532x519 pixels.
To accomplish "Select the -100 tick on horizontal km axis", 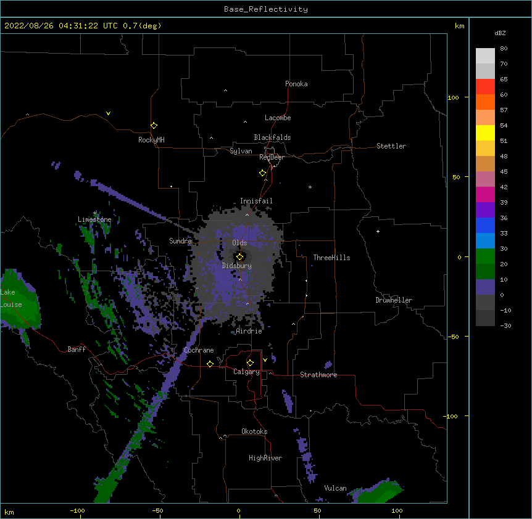I will coord(77,510).
